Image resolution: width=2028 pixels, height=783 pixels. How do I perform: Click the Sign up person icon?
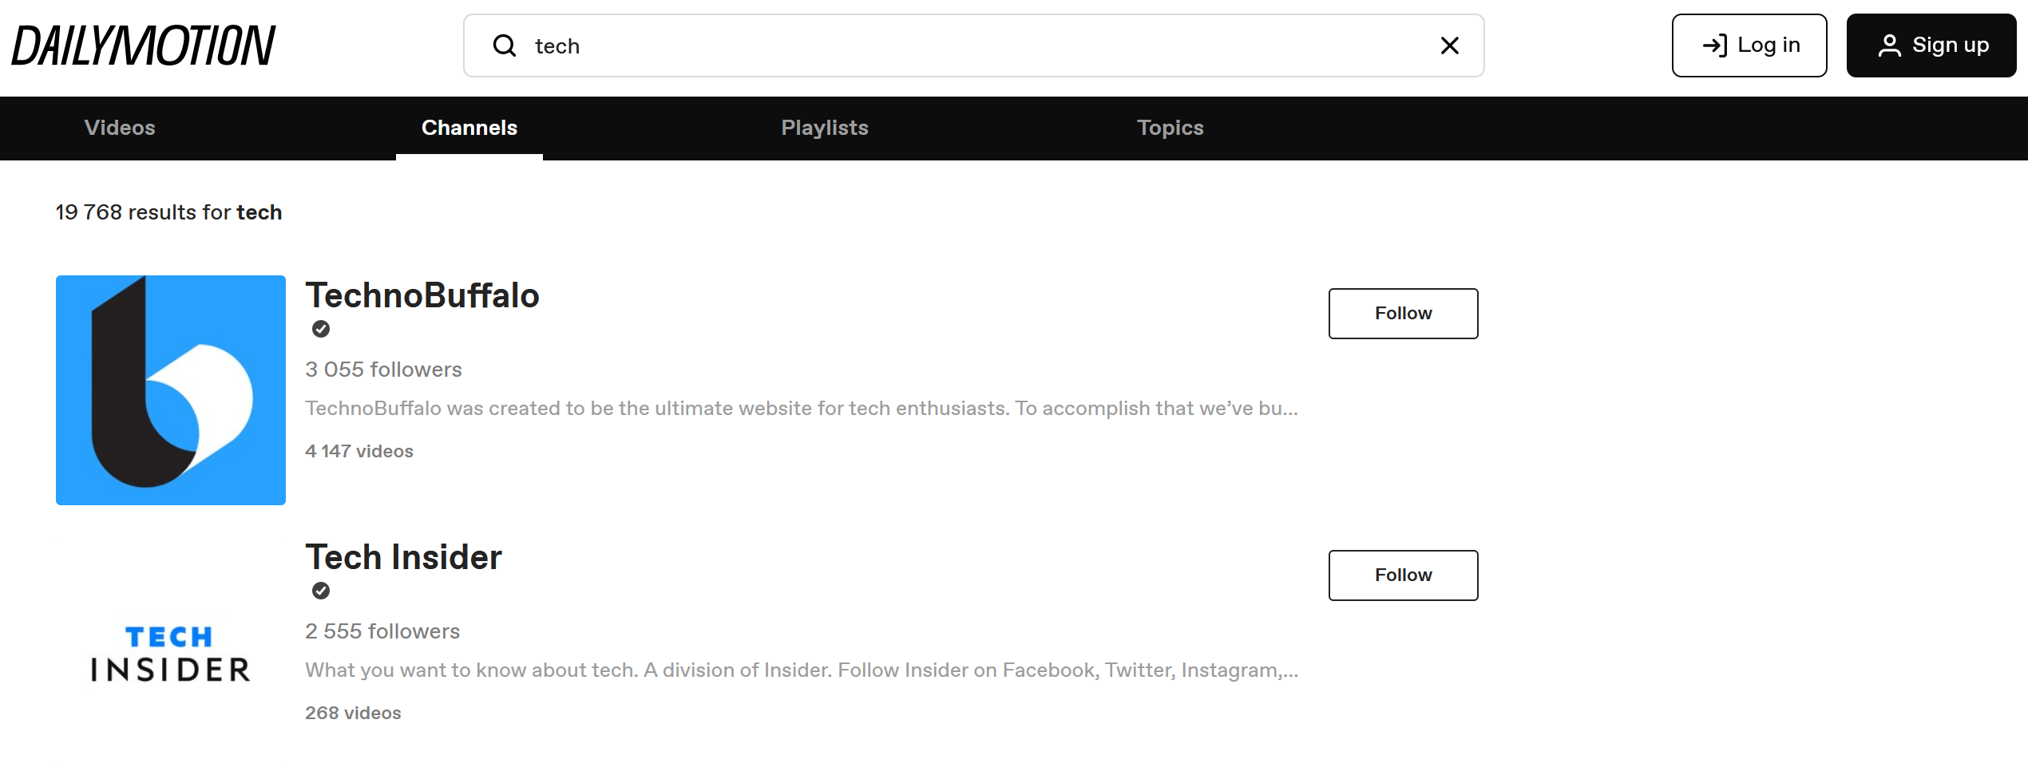pos(1889,45)
